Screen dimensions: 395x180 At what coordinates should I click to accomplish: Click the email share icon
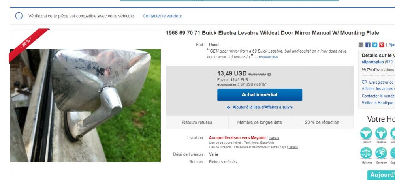pos(361,45)
